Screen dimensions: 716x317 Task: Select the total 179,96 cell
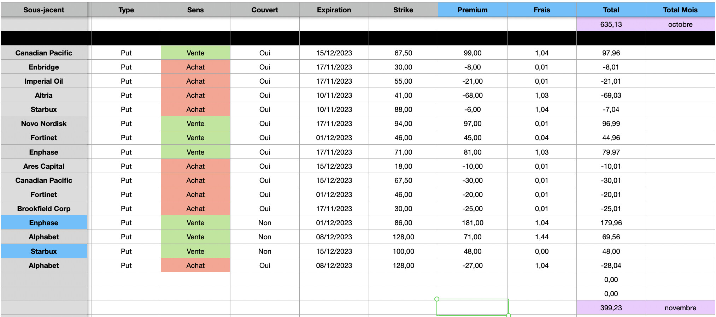click(x=611, y=223)
